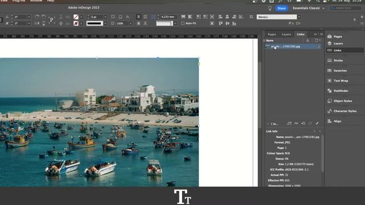Click the fx effects icon
Screen dimensions: 365x205
tap(128, 17)
